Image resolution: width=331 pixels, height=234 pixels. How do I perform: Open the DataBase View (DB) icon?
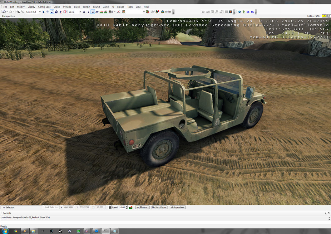point(248,12)
